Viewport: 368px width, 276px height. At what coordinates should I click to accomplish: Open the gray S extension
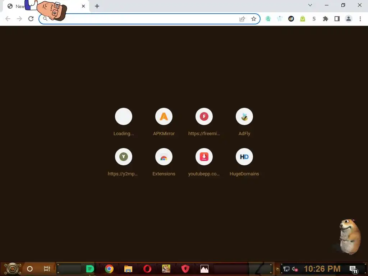pos(314,19)
